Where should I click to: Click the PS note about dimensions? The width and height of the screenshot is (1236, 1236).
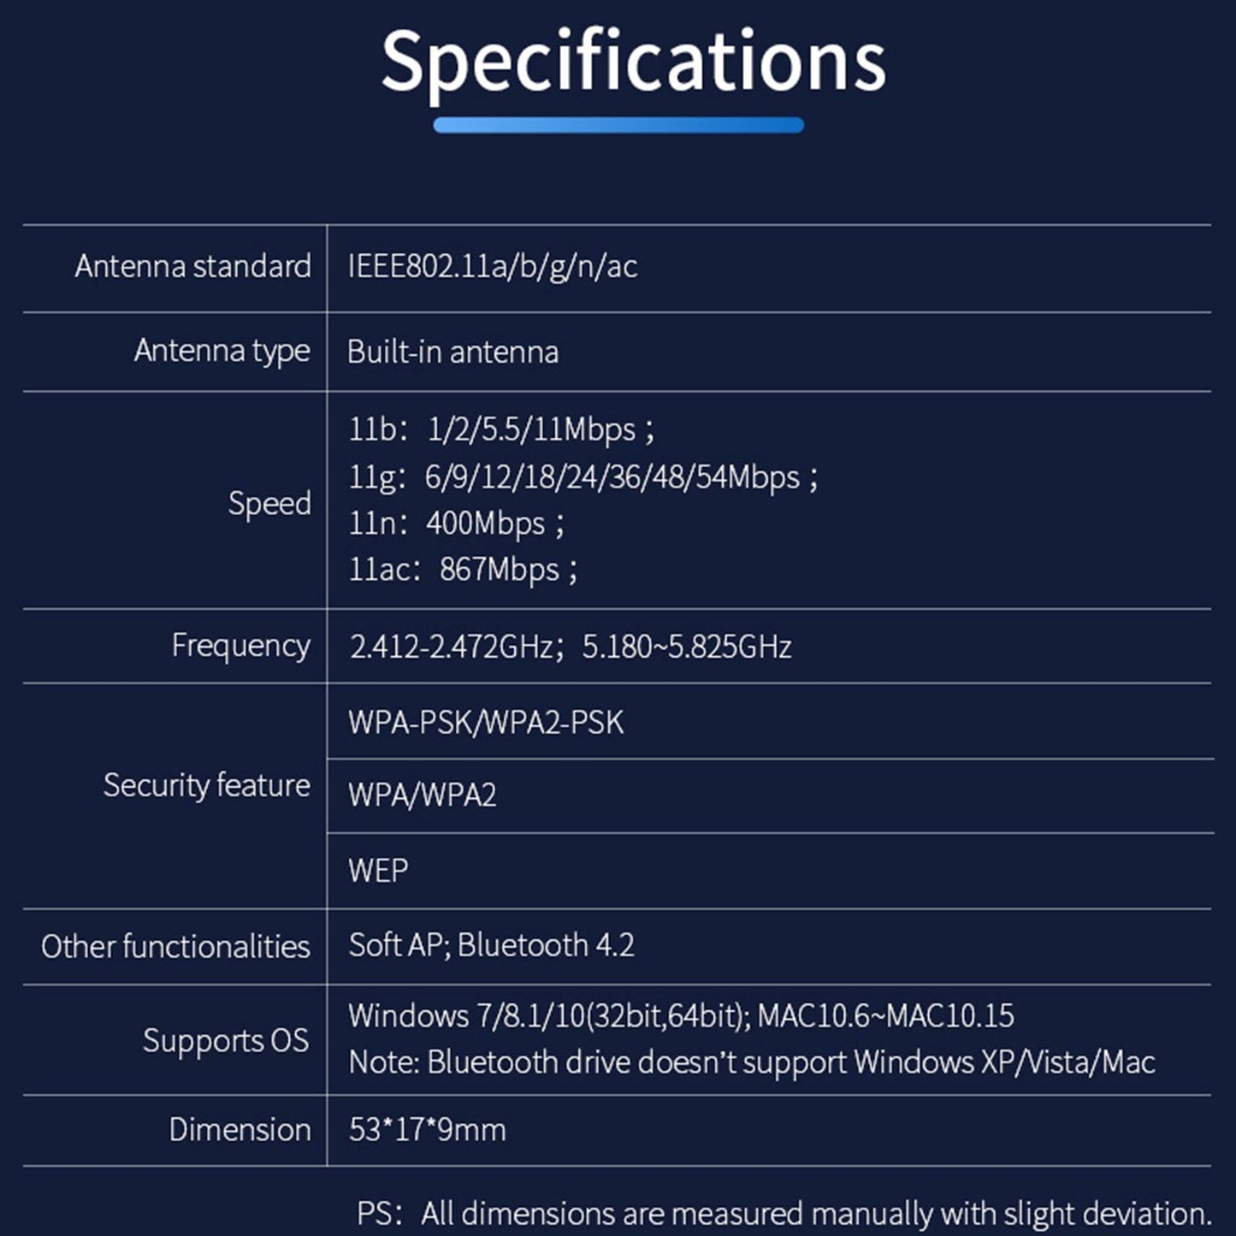tap(784, 1213)
